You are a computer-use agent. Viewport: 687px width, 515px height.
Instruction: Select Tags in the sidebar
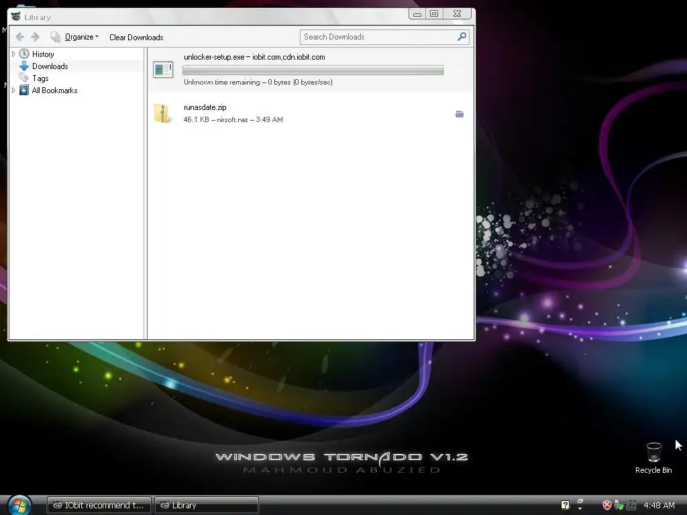[40, 78]
